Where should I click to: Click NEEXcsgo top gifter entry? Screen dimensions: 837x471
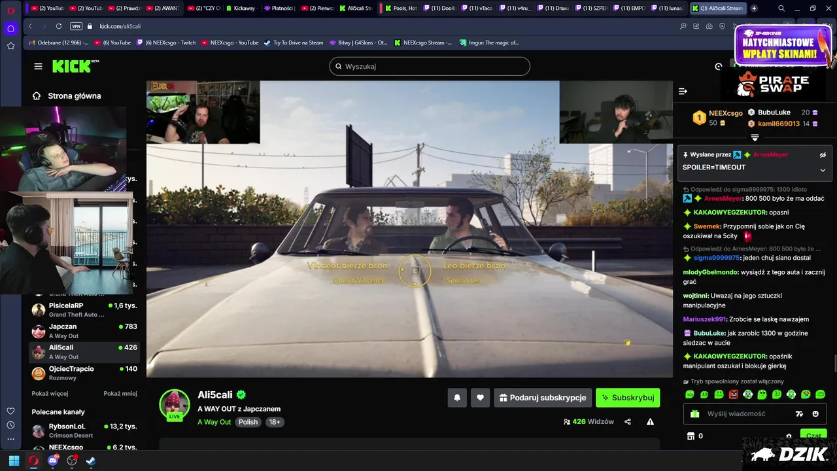tap(717, 118)
